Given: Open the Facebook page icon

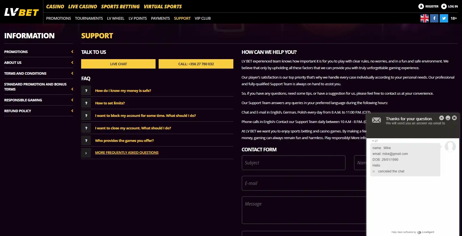Looking at the screenshot, I should coord(434,18).
